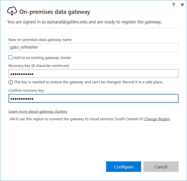187x181 pixels.
Task: Click the 'Confirm recovery key' label
Action: click(26, 90)
